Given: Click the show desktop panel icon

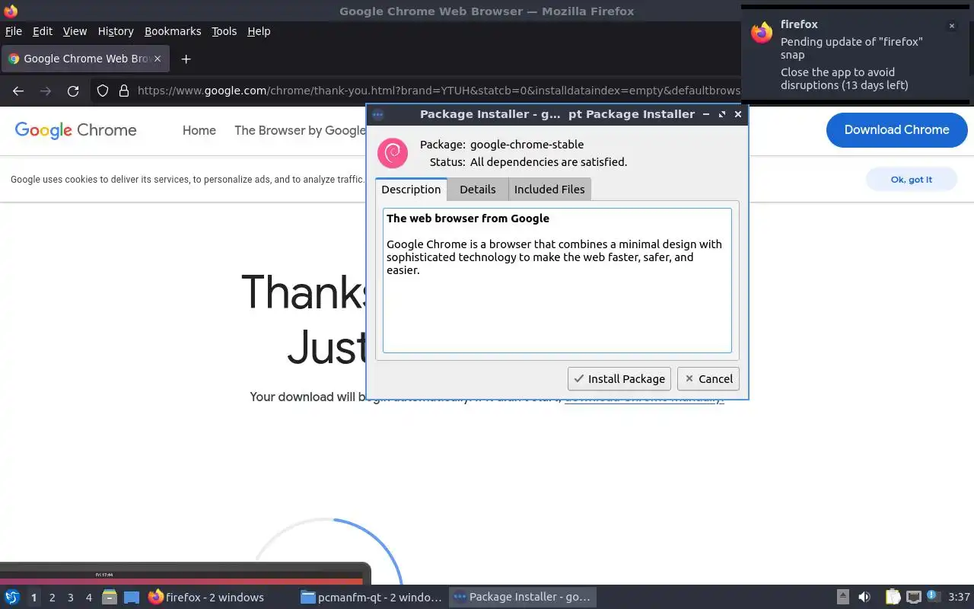Looking at the screenshot, I should pos(132,597).
